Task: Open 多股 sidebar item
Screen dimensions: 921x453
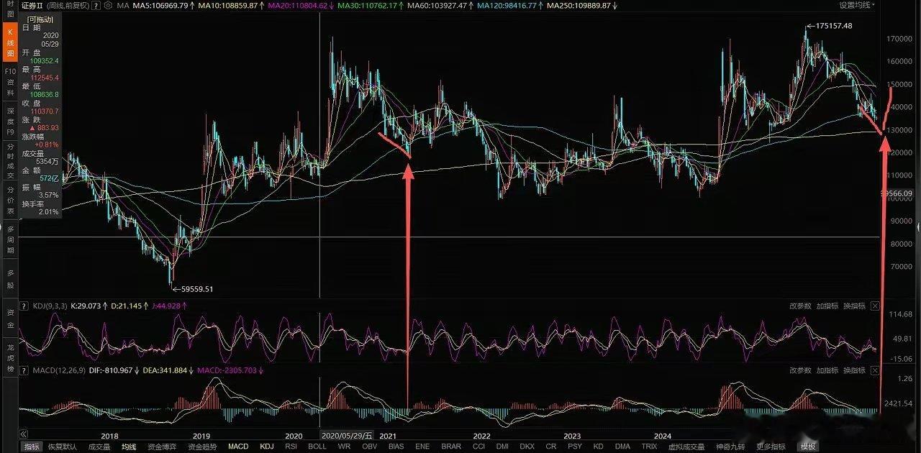Action: [10, 278]
